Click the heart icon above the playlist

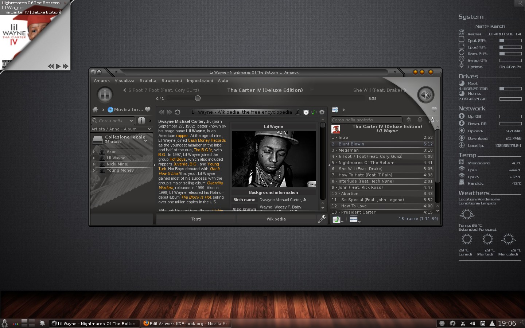point(434,109)
